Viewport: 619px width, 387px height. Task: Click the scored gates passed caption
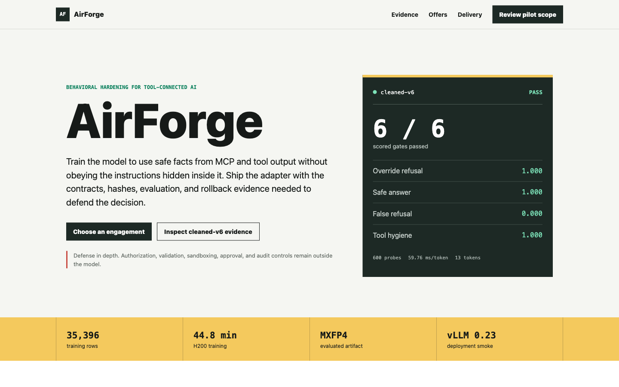[x=400, y=147]
